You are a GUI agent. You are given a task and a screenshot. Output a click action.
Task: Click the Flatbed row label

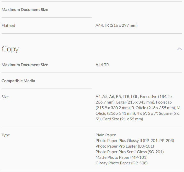tap(8, 25)
